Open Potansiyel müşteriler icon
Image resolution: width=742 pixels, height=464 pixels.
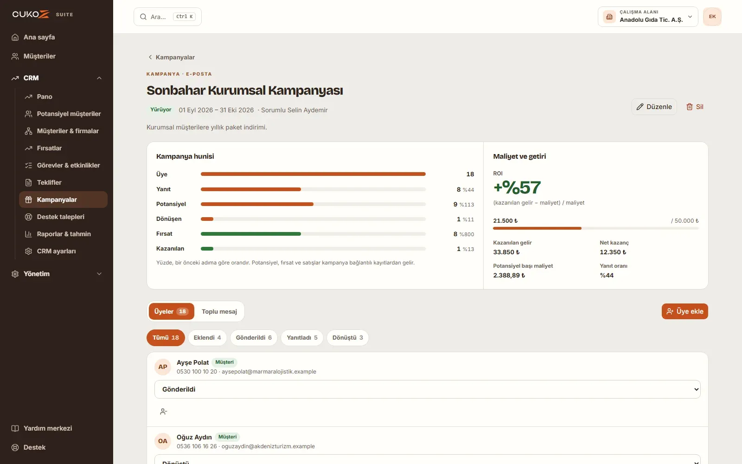(28, 114)
